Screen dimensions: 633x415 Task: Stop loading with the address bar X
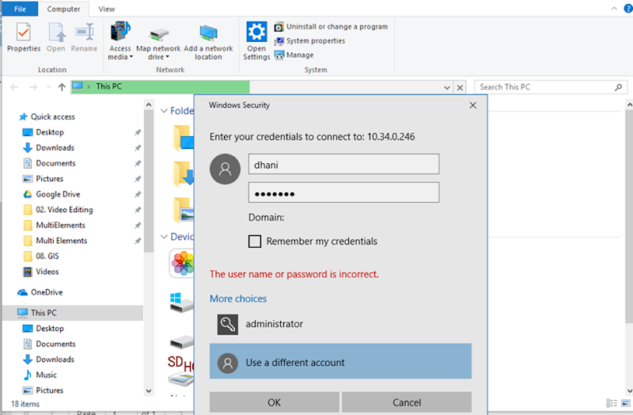pos(460,87)
